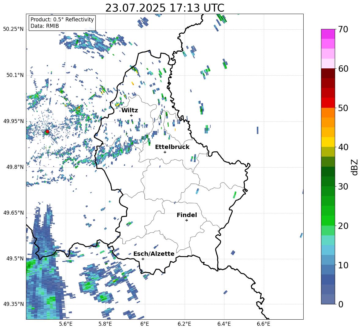Image resolution: width=362 pixels, height=330 pixels.
Task: Select the Esch/Alzette city label
Action: click(154, 254)
